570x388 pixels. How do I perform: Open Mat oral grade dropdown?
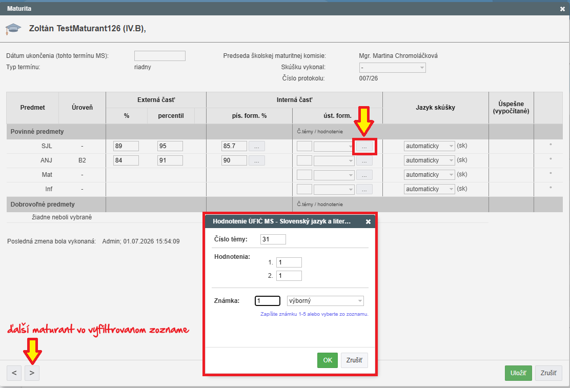coord(334,175)
